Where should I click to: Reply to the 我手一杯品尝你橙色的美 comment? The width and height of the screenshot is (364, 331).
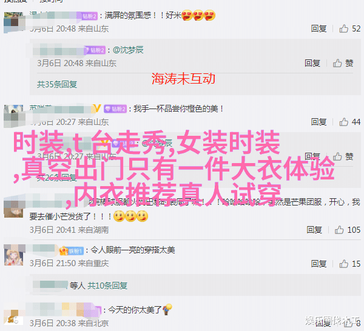point(318,122)
